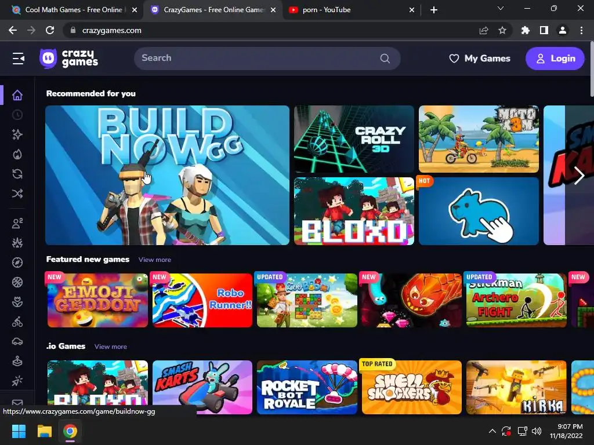594x445 pixels.
Task: Open the Shell Shockers top rated game
Action: point(412,387)
